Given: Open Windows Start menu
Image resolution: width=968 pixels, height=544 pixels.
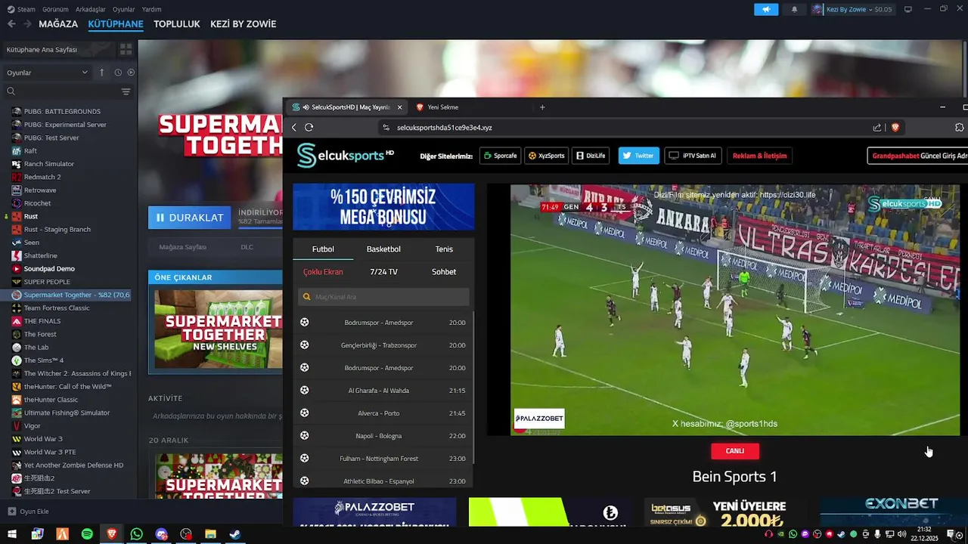Looking at the screenshot, I should pos(12,534).
